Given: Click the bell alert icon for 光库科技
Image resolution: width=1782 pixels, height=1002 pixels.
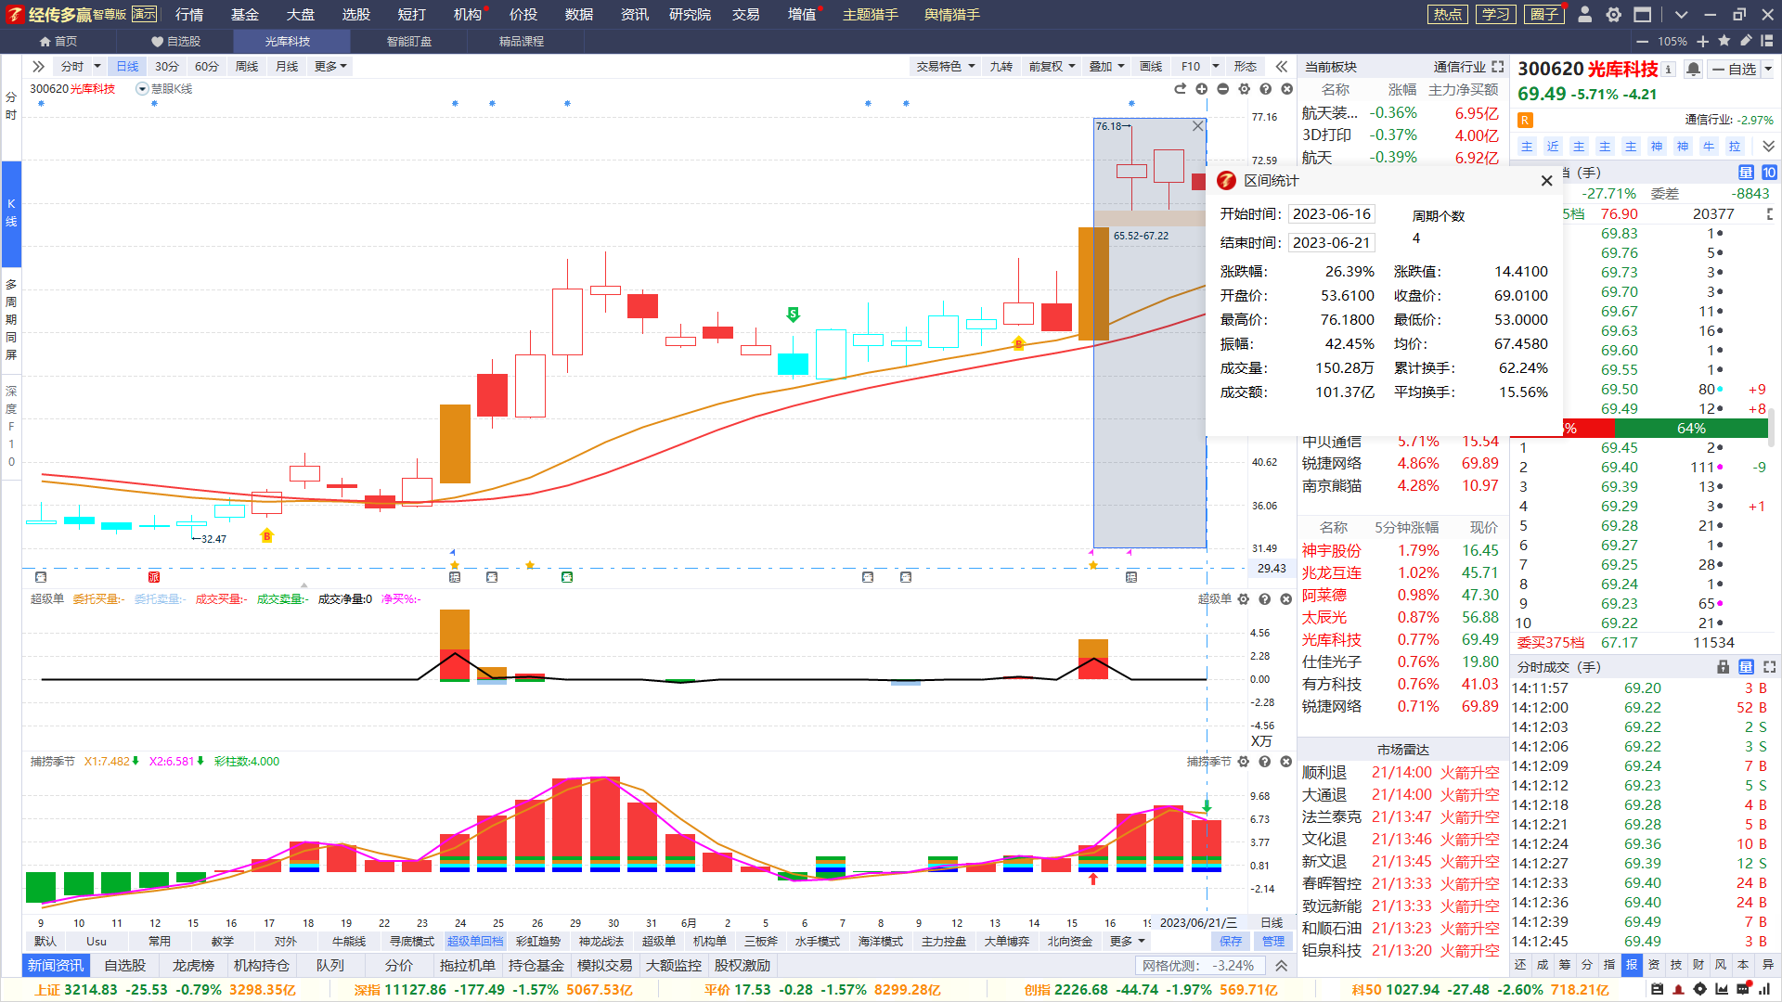Looking at the screenshot, I should pyautogui.click(x=1693, y=69).
